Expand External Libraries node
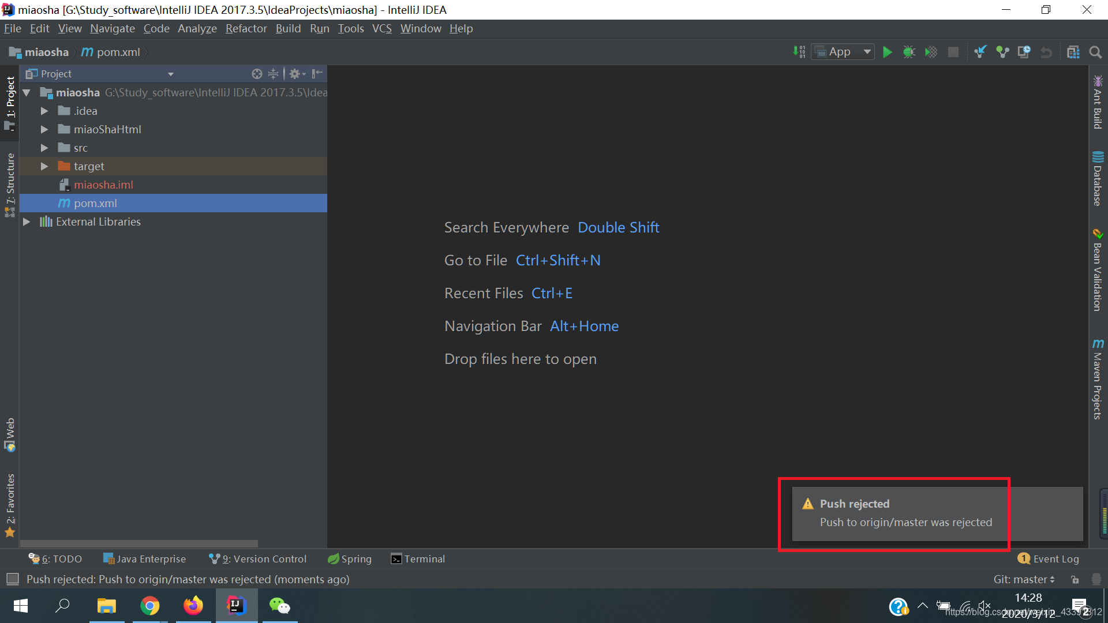The width and height of the screenshot is (1108, 623). click(27, 222)
